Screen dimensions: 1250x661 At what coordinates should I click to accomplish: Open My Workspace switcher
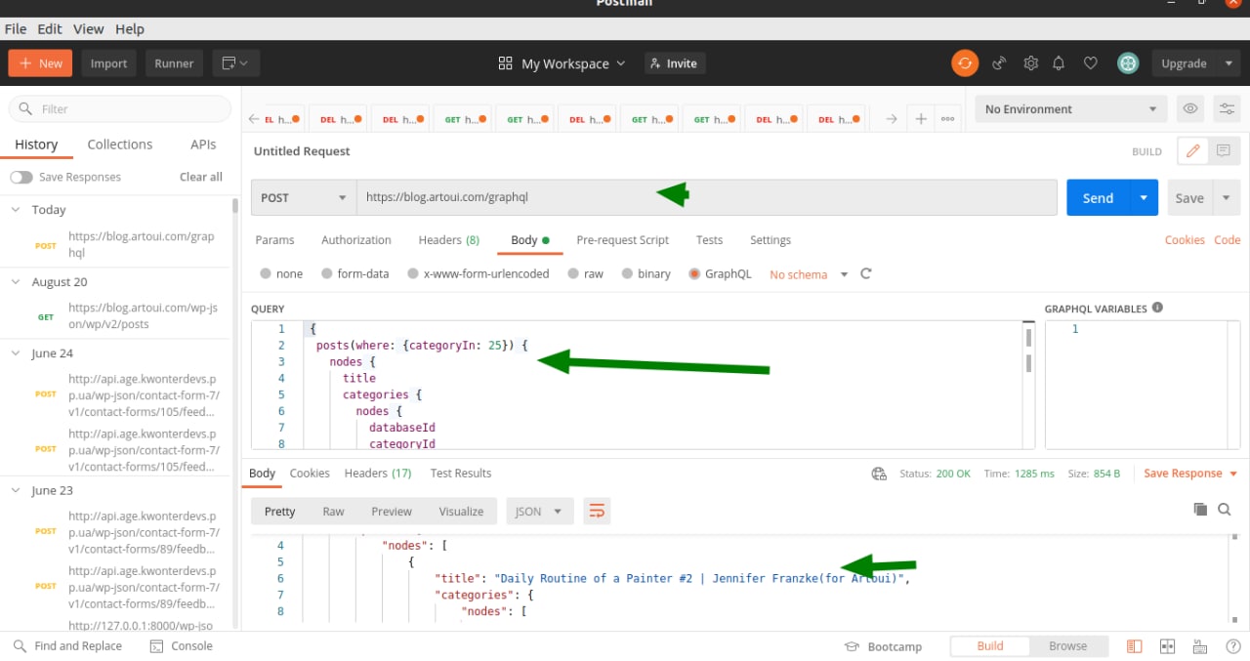[562, 63]
